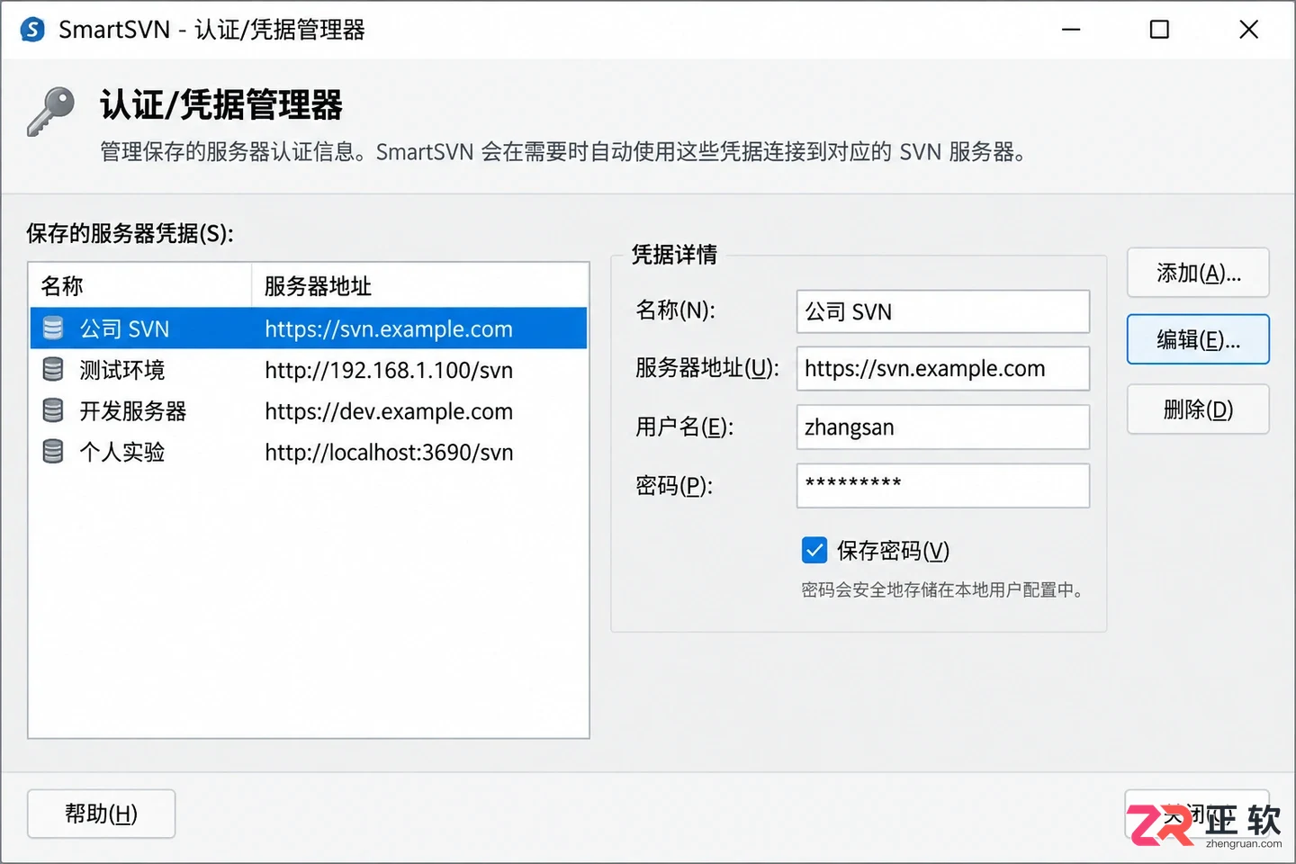Screen dimensions: 1296x864
Task: Click database icon beside 测试环境
Action: [x=53, y=370]
